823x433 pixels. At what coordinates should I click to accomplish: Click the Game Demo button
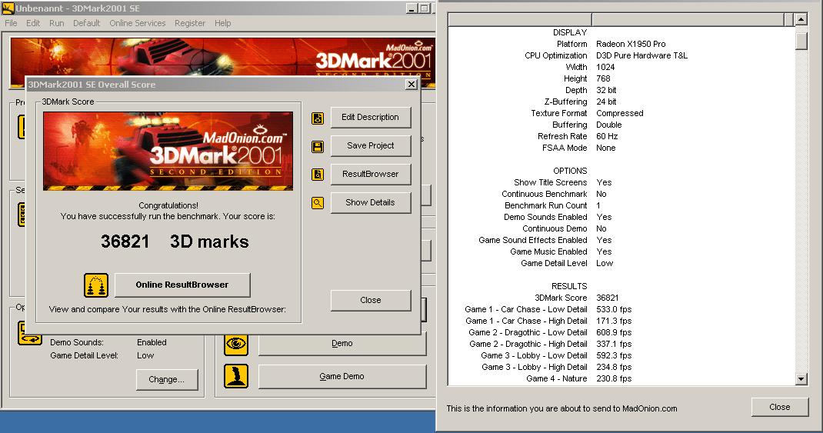pos(342,376)
